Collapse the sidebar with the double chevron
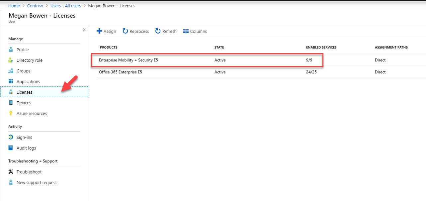Screen dimensions: 426x201 (x=84, y=29)
